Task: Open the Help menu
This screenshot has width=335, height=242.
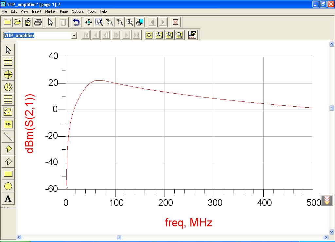Action: coord(103,11)
